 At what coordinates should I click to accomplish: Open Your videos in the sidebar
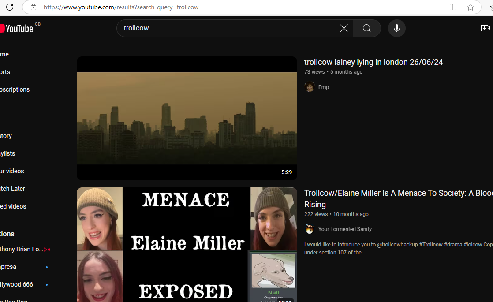click(x=12, y=171)
